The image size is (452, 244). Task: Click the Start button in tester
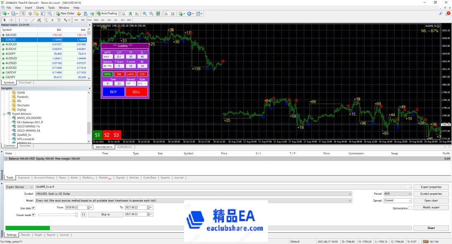pyautogui.click(x=431, y=228)
